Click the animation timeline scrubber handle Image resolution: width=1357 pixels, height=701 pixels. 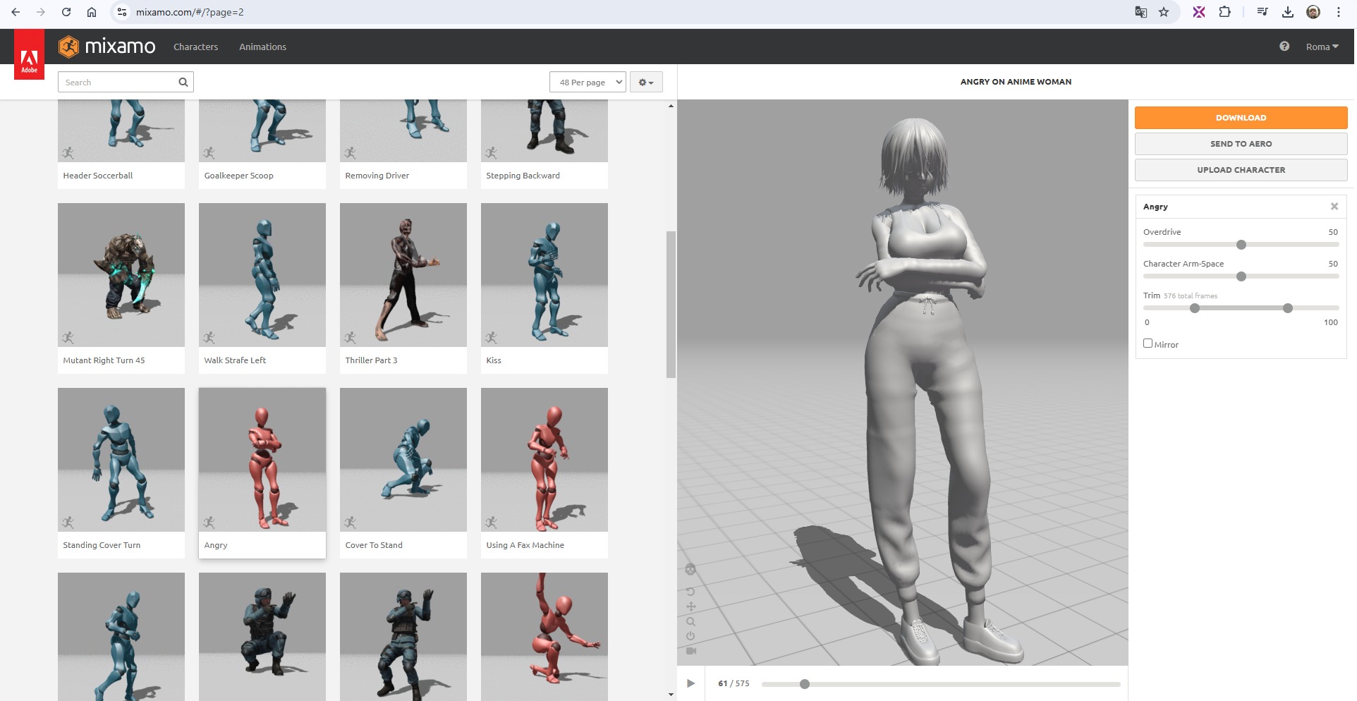(x=805, y=684)
